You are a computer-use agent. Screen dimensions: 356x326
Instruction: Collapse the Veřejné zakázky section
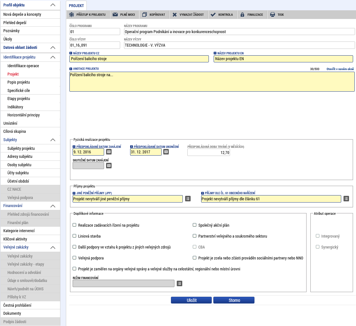[x=53, y=248]
